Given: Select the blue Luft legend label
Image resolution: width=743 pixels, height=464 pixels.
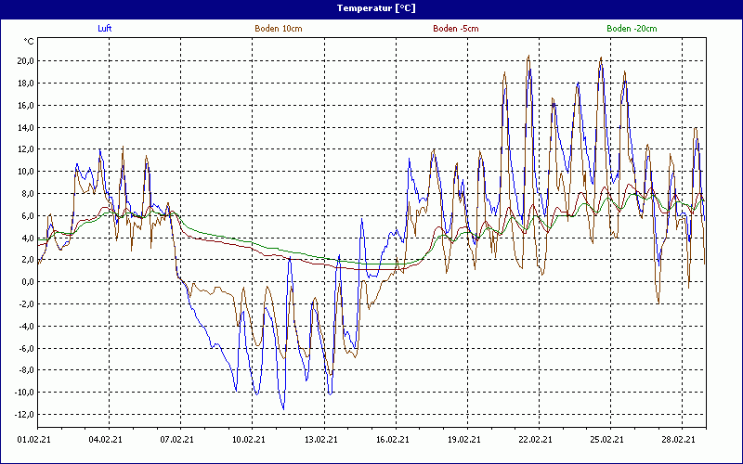Looking at the screenshot, I should 105,29.
